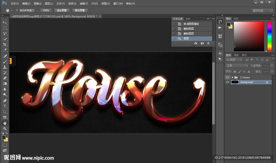The width and height of the screenshot is (276, 163).
Task: Switch to the 通道 tab
Action: pyautogui.click(x=236, y=55)
